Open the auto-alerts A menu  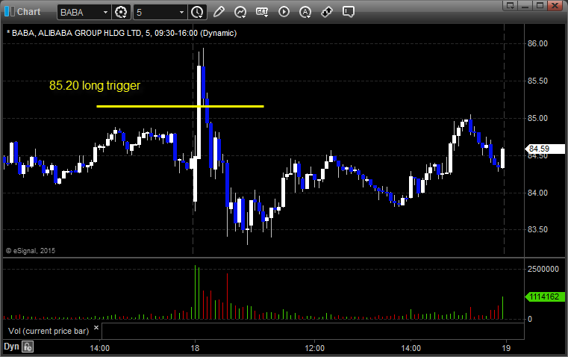305,12
